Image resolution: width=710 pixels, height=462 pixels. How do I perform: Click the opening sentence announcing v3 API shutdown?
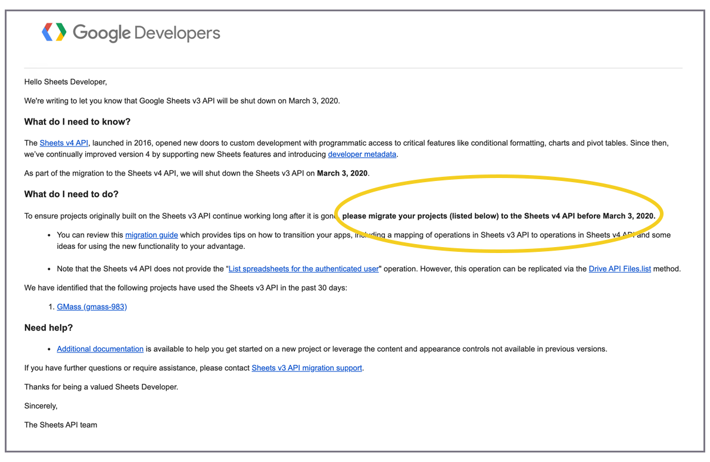coord(182,101)
